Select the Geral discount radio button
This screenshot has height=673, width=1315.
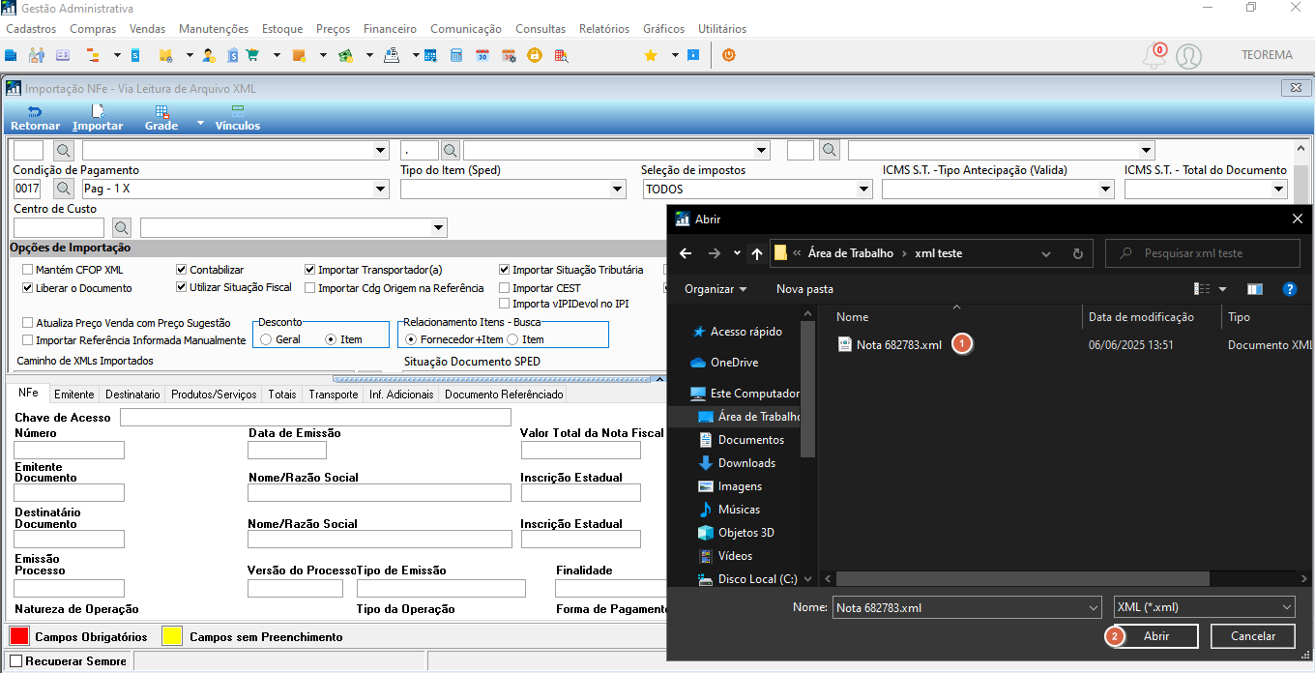(266, 339)
